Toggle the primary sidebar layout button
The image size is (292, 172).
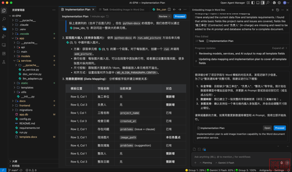(x=253, y=3)
